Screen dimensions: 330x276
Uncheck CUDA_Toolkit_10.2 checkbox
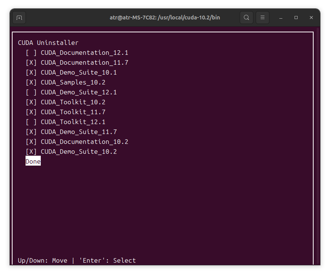(x=31, y=102)
